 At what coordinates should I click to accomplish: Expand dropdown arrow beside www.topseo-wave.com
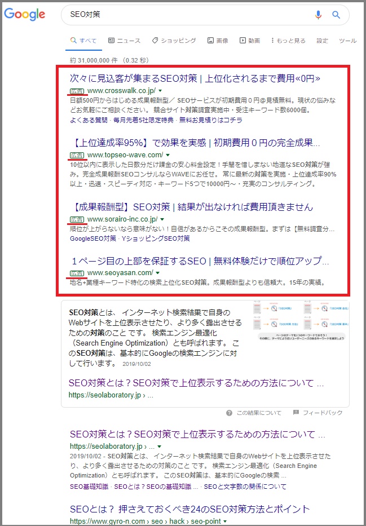click(167, 155)
